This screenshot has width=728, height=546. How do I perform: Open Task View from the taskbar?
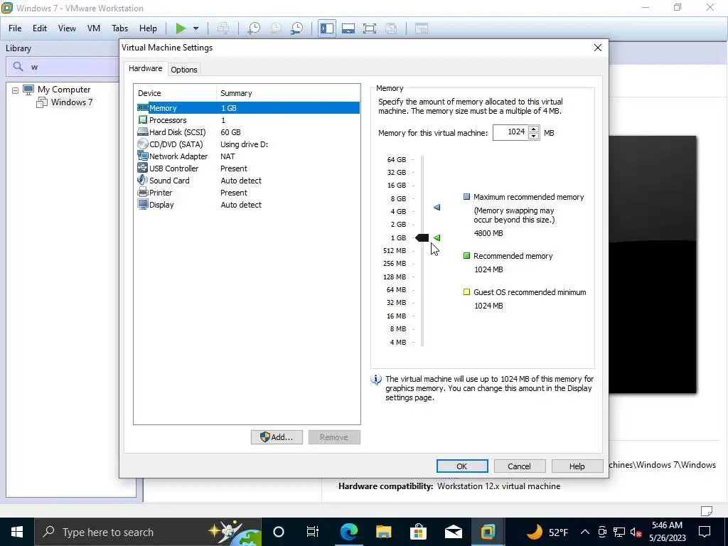pyautogui.click(x=313, y=532)
